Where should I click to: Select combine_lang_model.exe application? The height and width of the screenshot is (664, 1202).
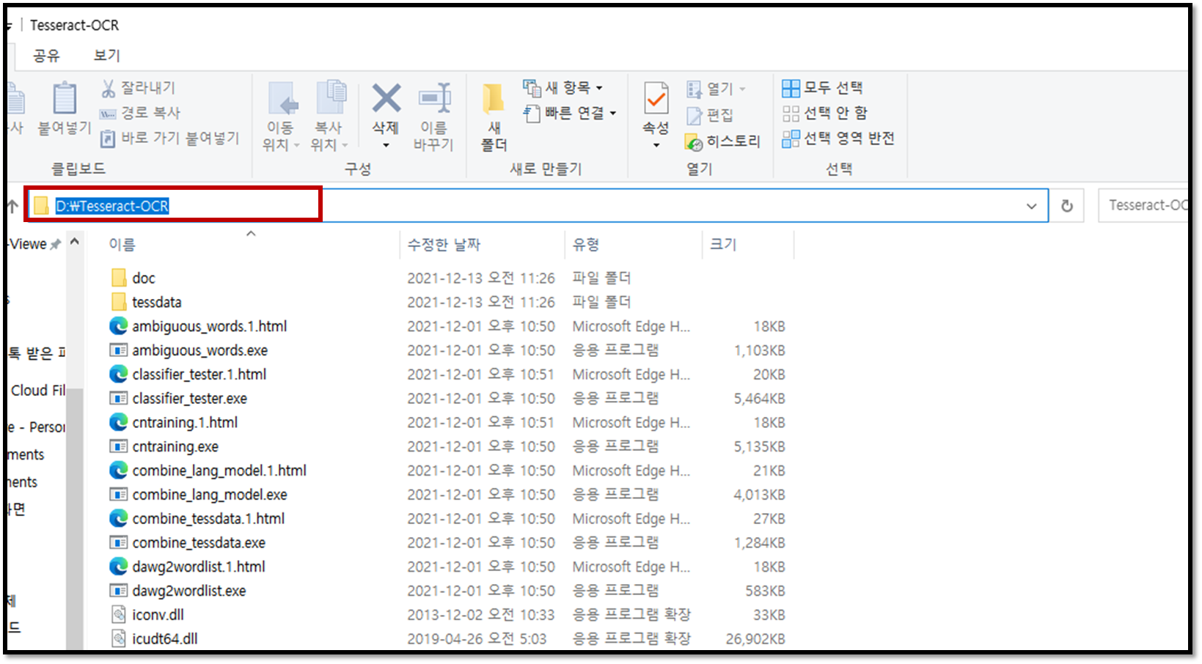(209, 495)
